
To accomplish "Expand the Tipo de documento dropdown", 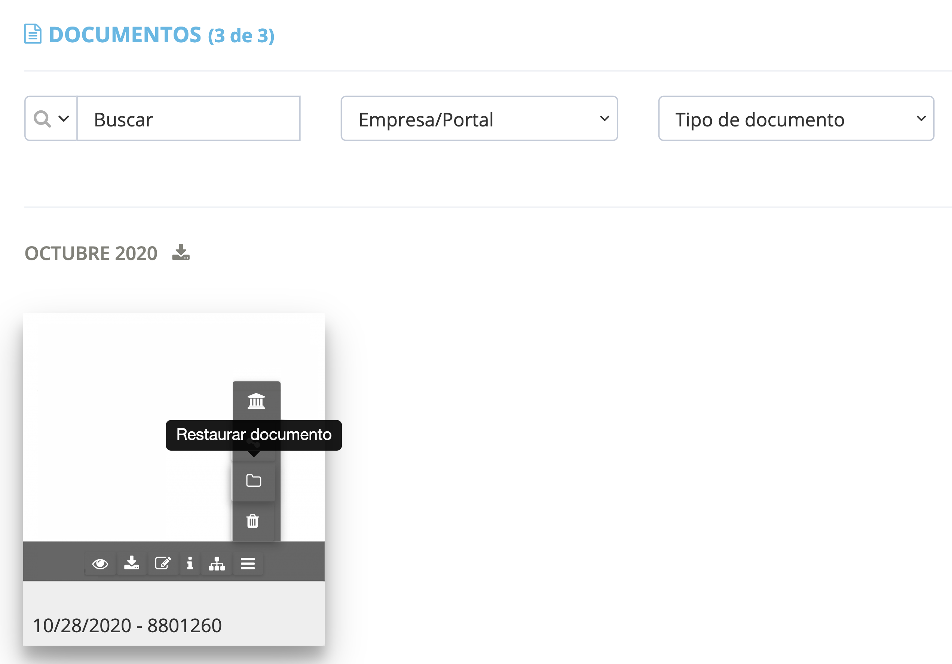I will [796, 119].
